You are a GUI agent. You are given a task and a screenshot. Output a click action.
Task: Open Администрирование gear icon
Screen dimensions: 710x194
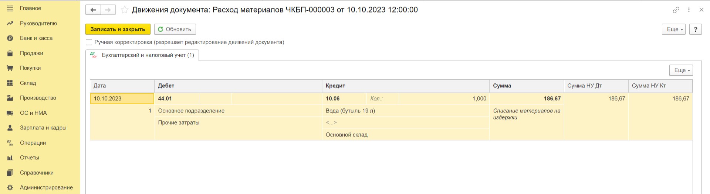tap(10, 187)
